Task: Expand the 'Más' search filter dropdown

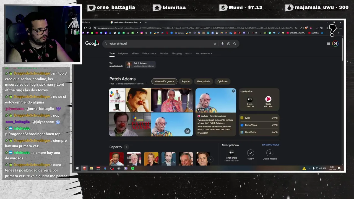Action: (188, 53)
